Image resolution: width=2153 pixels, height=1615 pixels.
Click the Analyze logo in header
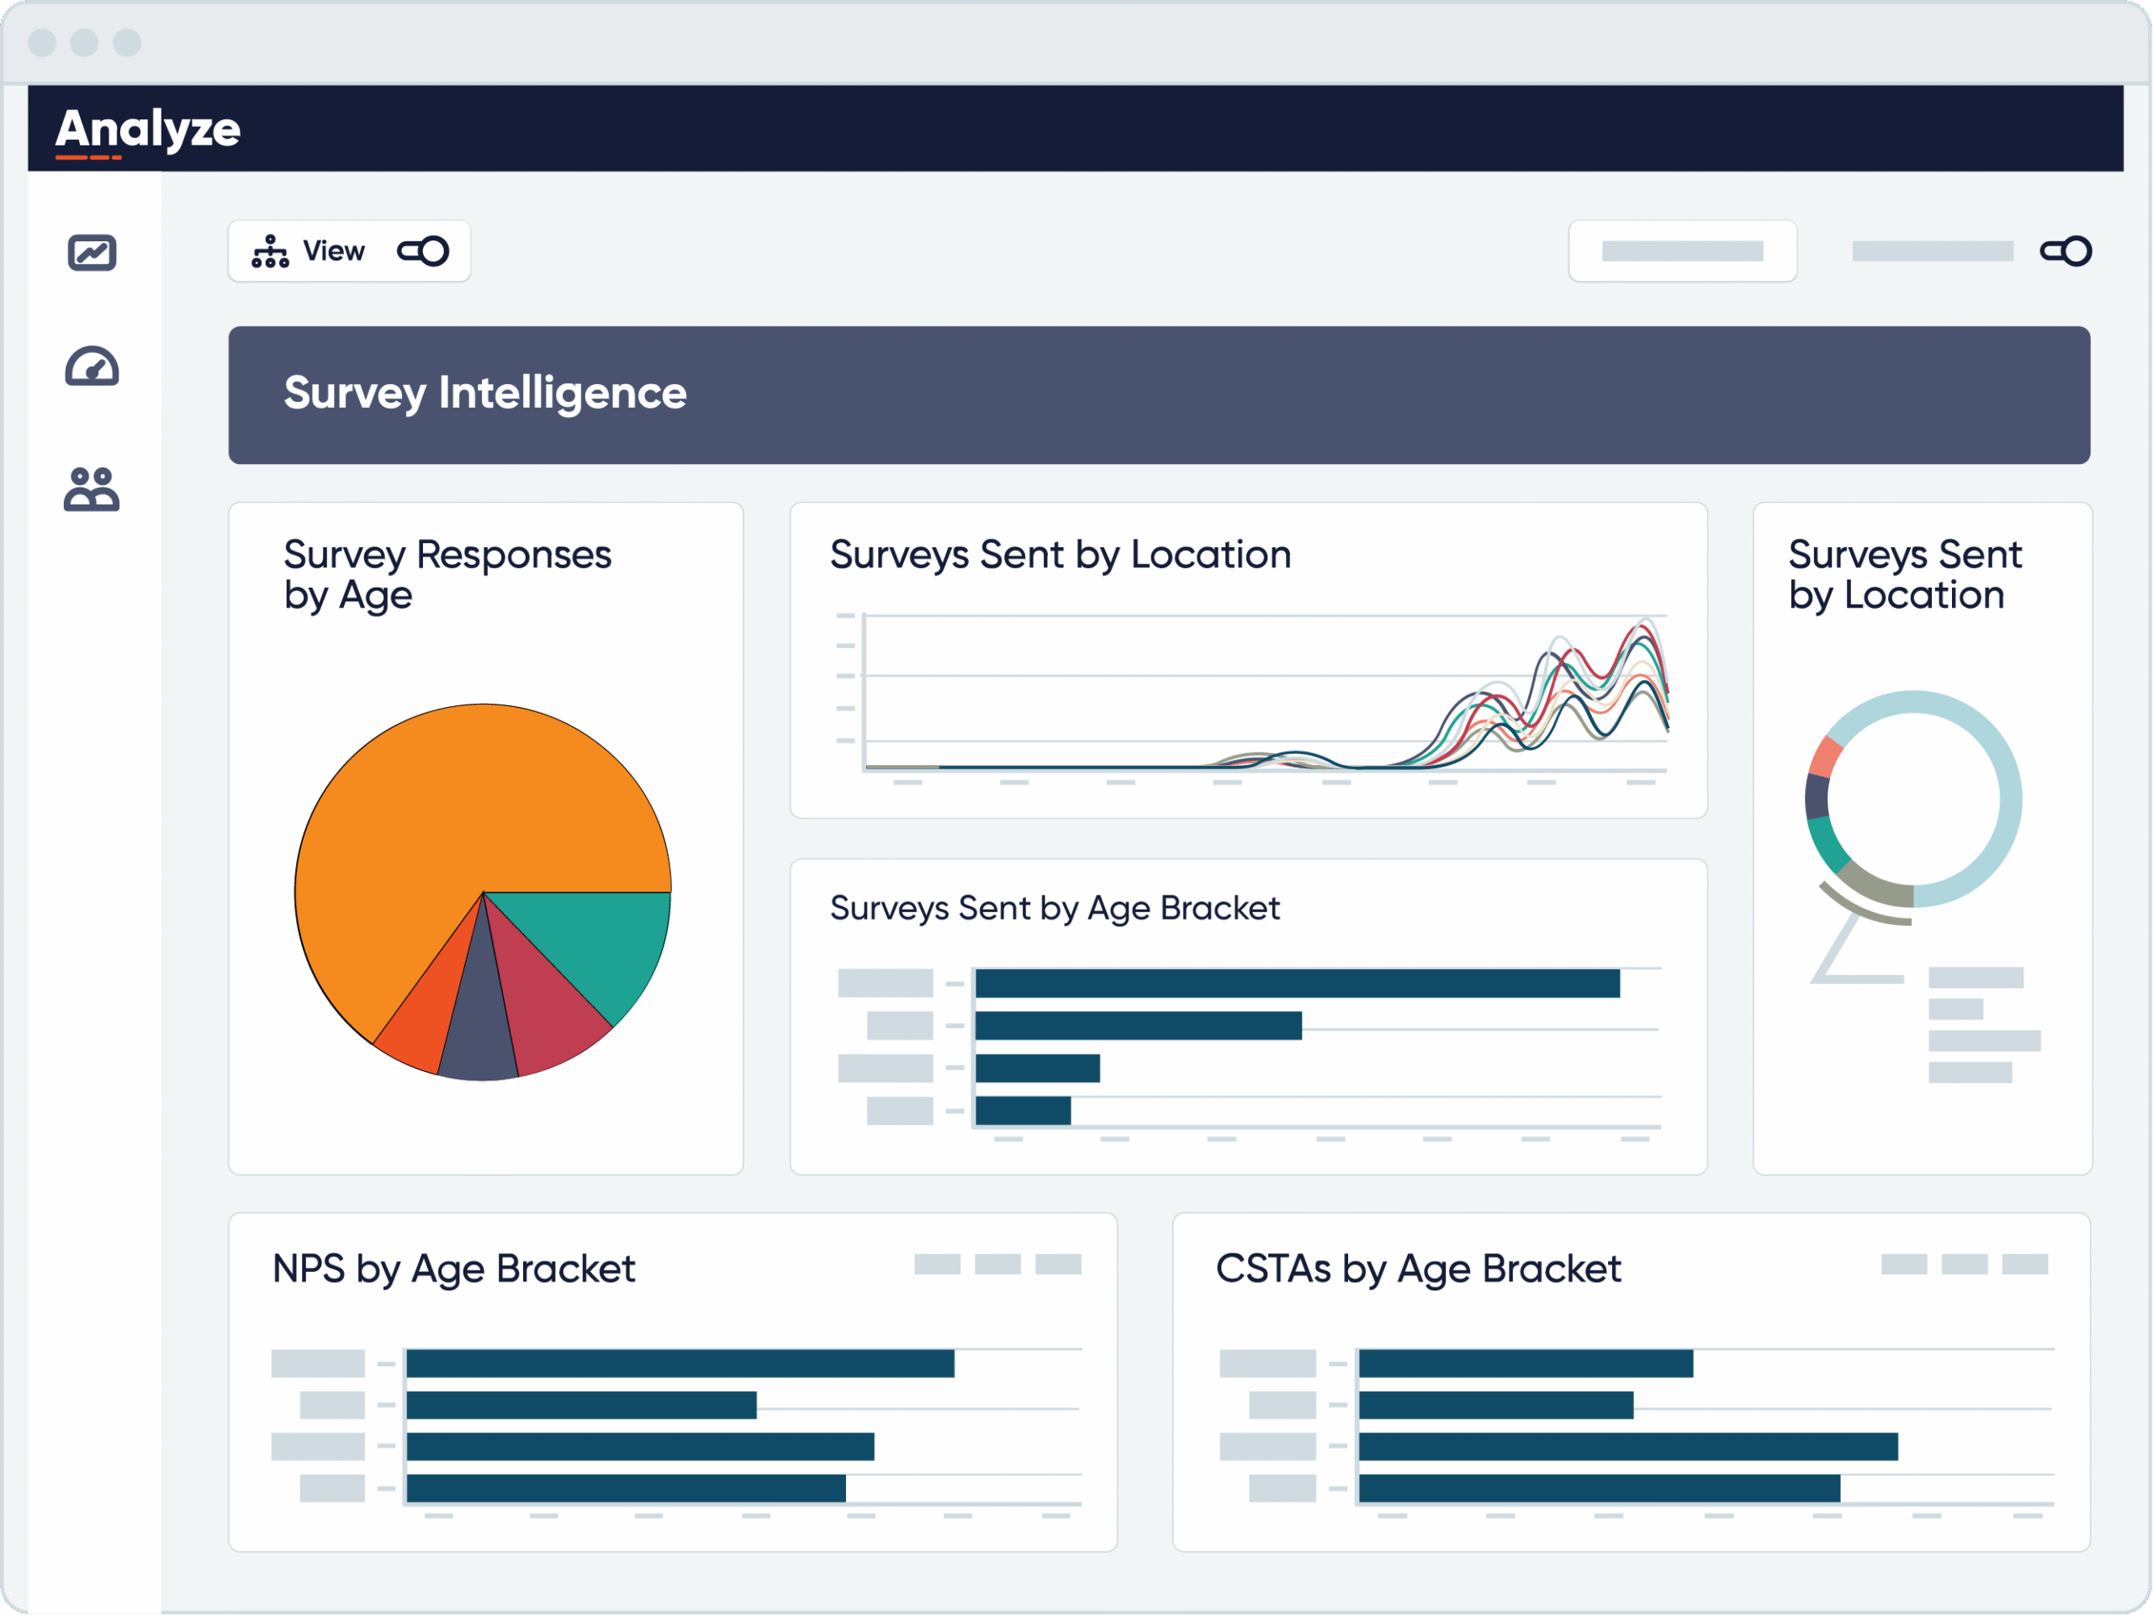point(147,129)
